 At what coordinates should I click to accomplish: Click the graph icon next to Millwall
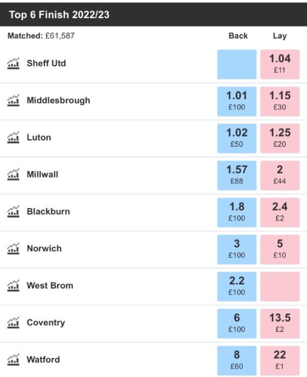click(14, 175)
